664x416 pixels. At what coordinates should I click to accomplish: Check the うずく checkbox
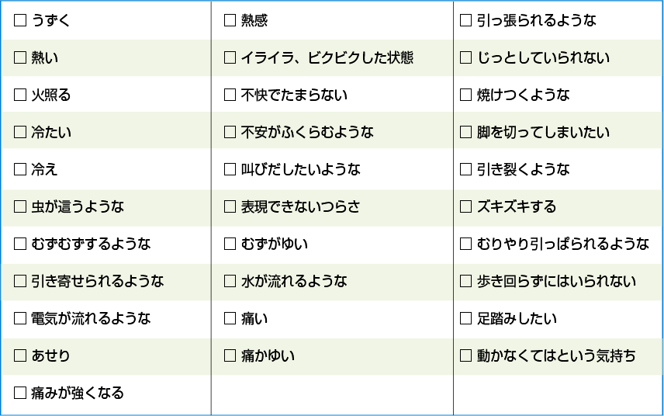point(20,21)
